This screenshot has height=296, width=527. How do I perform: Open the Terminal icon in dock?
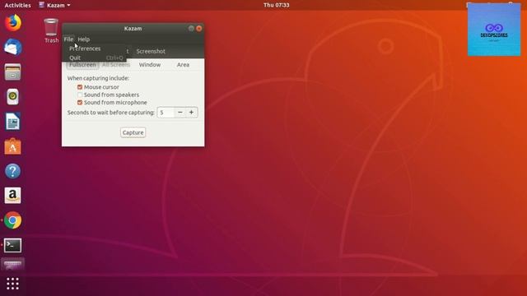[x=13, y=245]
